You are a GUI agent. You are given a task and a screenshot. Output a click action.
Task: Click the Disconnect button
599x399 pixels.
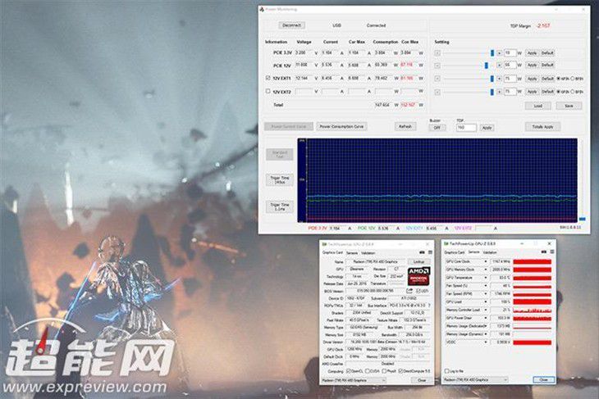click(x=292, y=25)
